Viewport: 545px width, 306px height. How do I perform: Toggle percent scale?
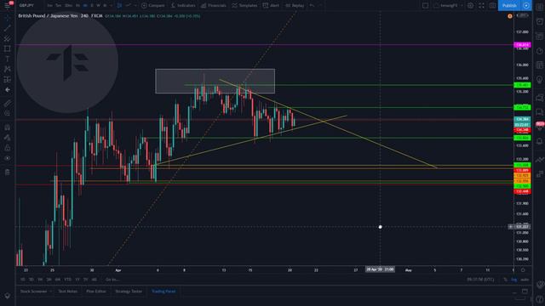click(505, 280)
